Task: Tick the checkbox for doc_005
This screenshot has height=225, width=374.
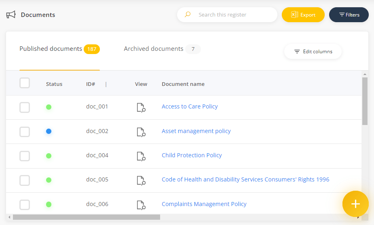Action: [x=25, y=181]
